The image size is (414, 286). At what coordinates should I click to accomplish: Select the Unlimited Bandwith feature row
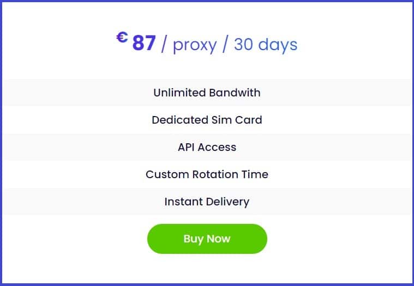tap(207, 93)
